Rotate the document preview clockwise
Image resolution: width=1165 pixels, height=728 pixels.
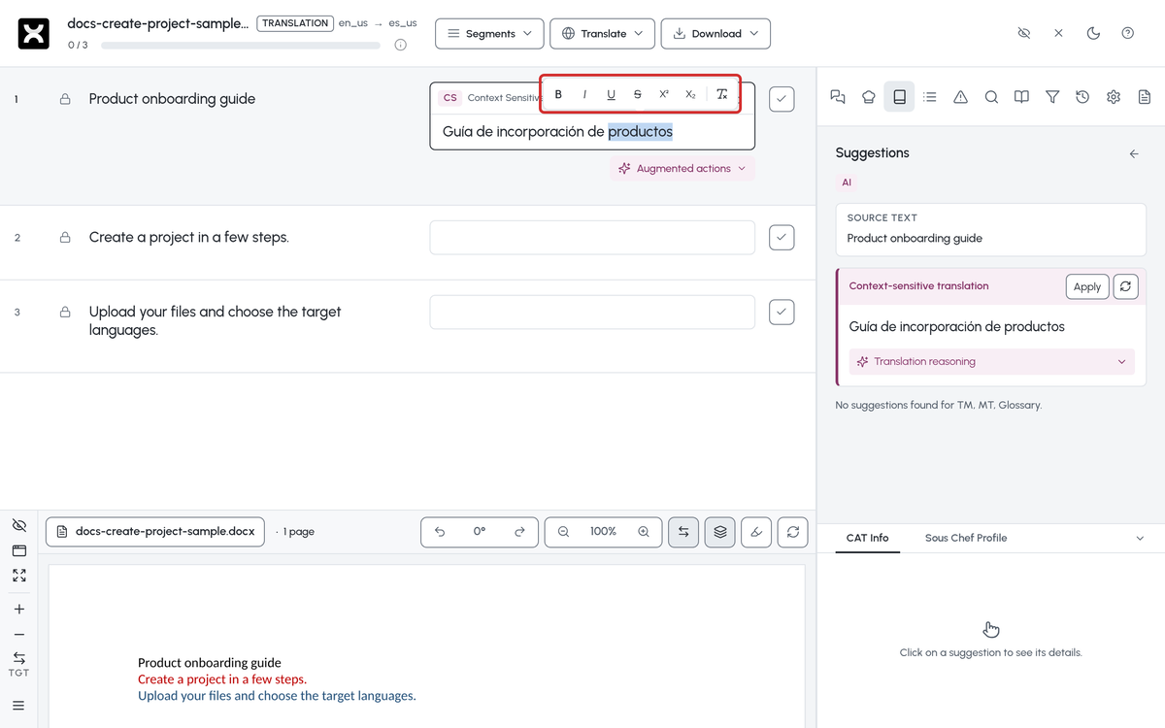[x=519, y=532]
